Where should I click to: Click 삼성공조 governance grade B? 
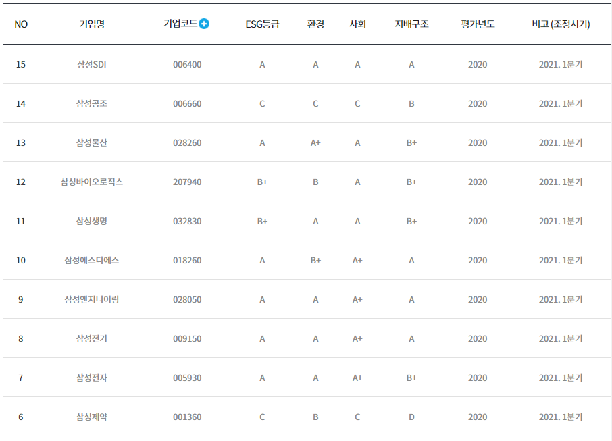point(411,103)
